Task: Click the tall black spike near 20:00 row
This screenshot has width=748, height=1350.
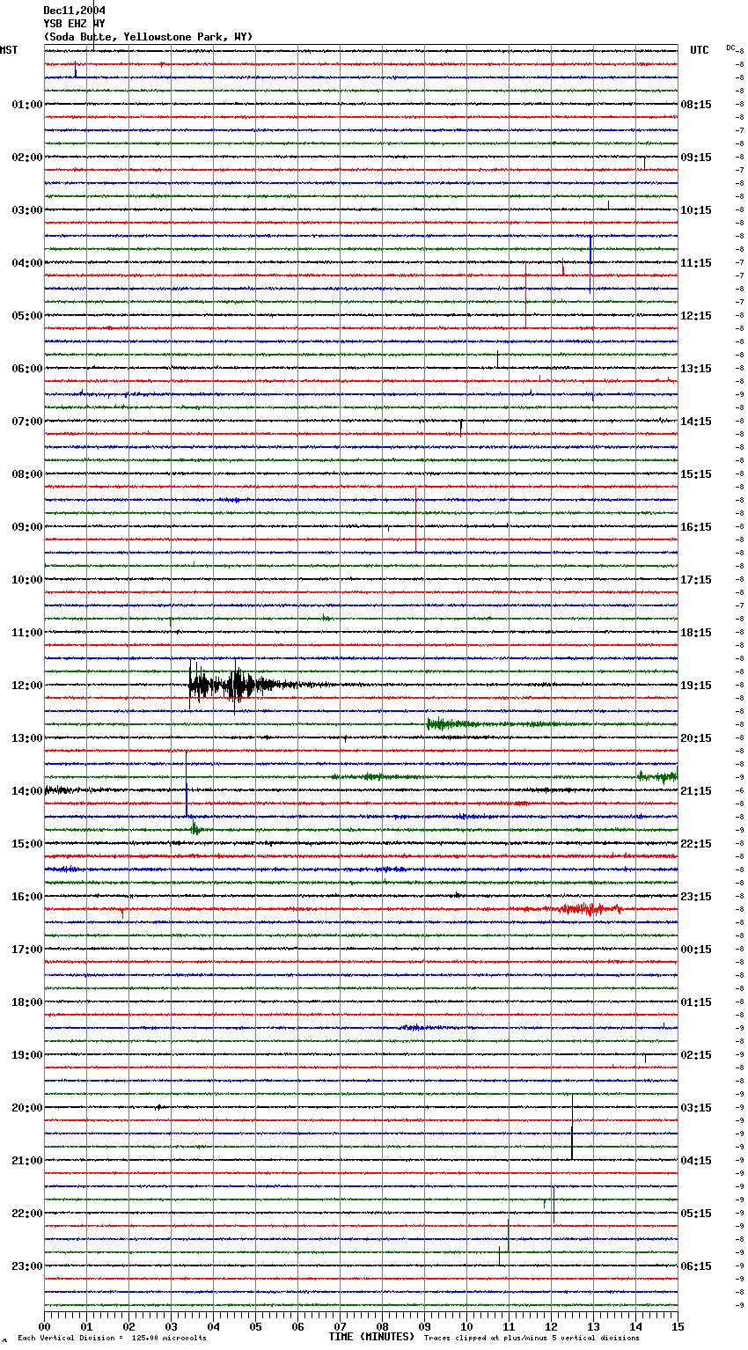Action: [572, 1127]
